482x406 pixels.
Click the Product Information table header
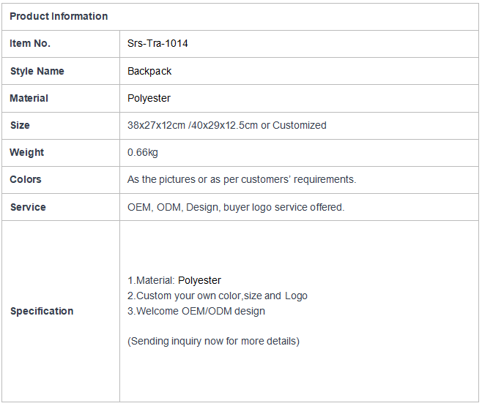(59, 16)
